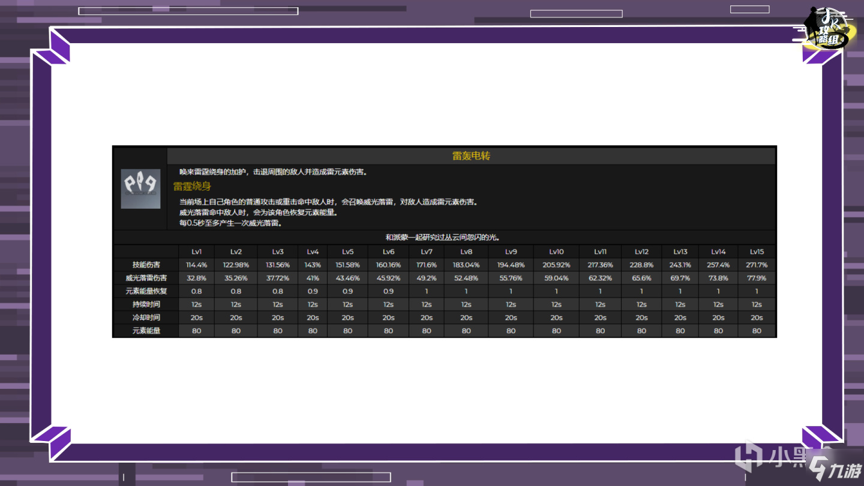Select the 41% cell
The width and height of the screenshot is (864, 486).
(313, 278)
